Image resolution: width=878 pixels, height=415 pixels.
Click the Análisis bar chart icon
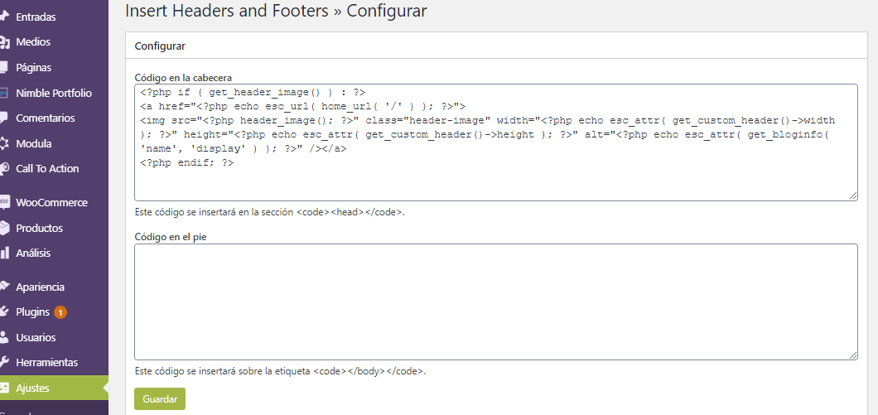tap(4, 253)
